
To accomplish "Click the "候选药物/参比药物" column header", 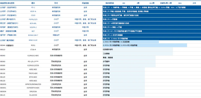I will pos(7,3).
